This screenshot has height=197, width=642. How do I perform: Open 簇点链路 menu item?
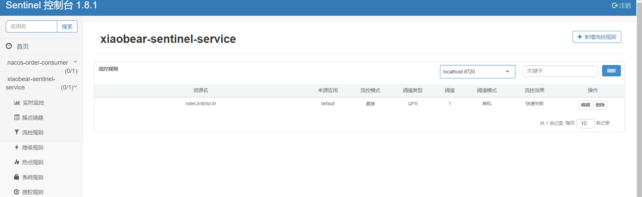click(33, 118)
